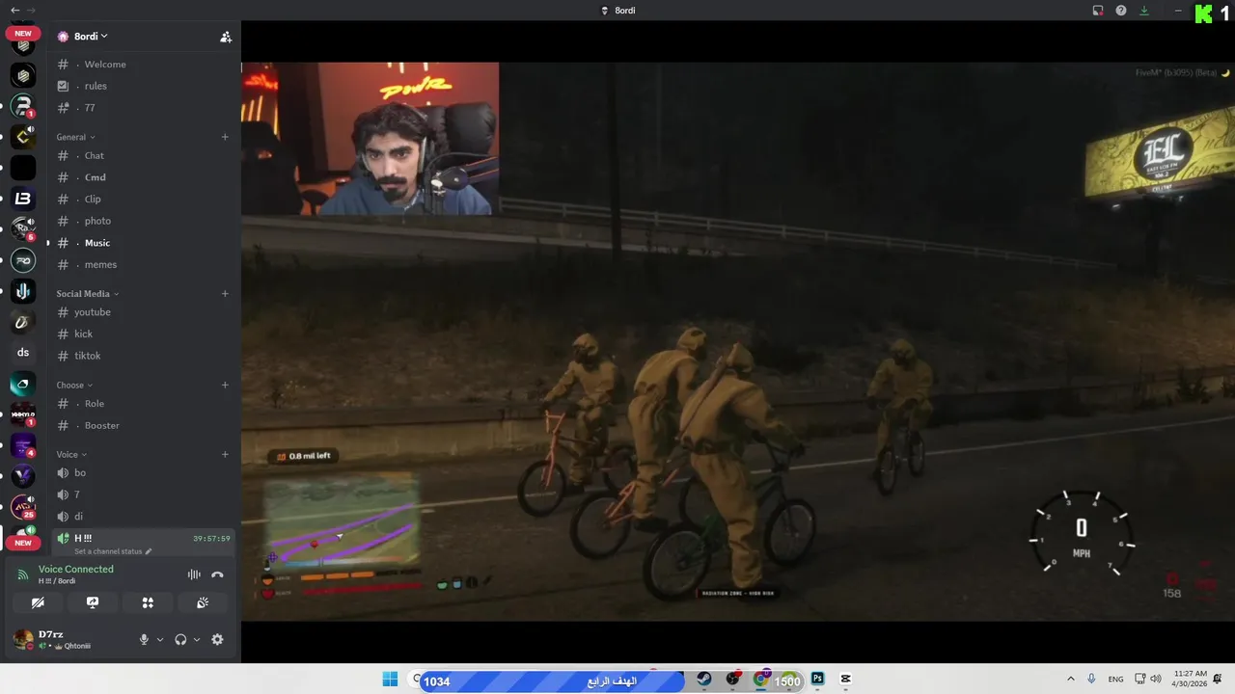
Task: Open Windows Start menu
Action: [x=390, y=680]
